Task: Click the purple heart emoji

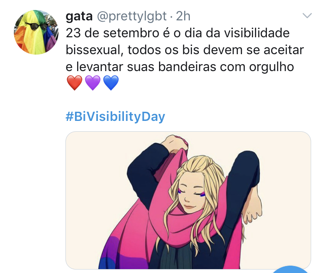Action: coord(93,83)
